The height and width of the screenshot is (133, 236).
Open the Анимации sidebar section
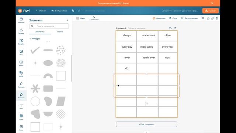click(x=21, y=85)
